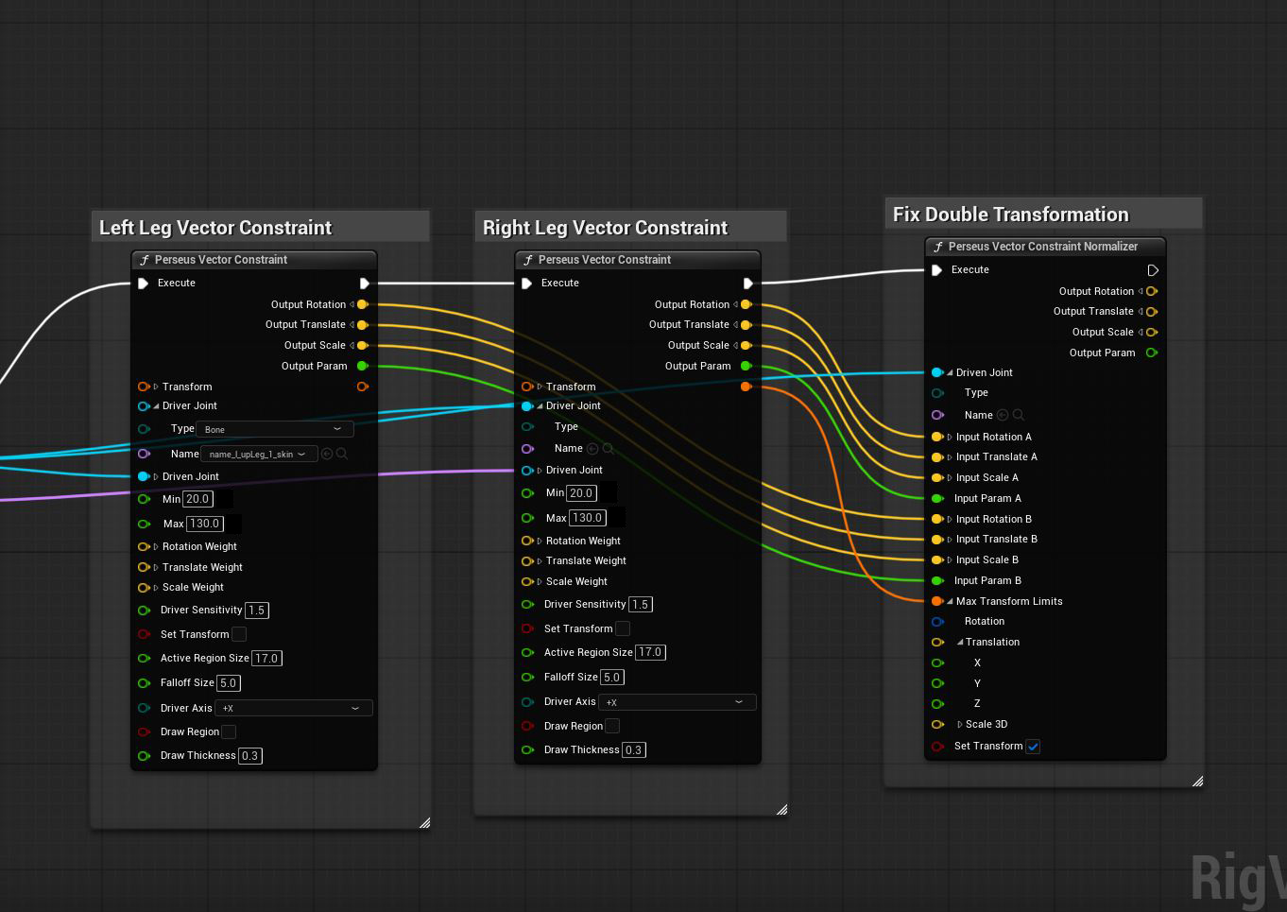Viewport: 1287px width, 912px height.
Task: Click the Input Param A pin on the Normalizer
Action: (937, 498)
